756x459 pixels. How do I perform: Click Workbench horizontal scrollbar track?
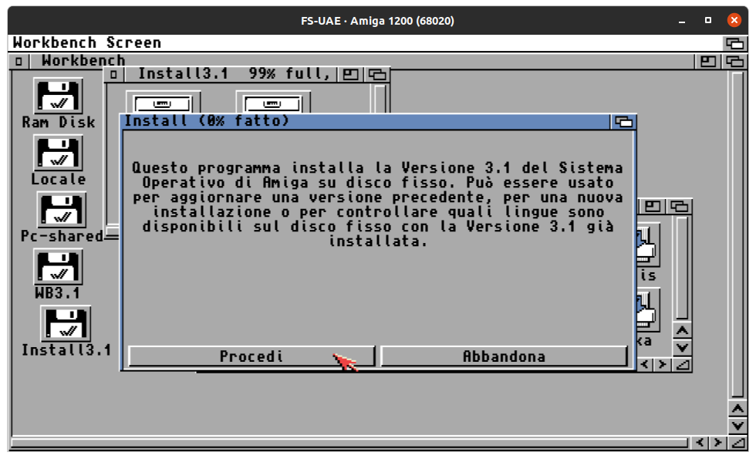coord(349,442)
